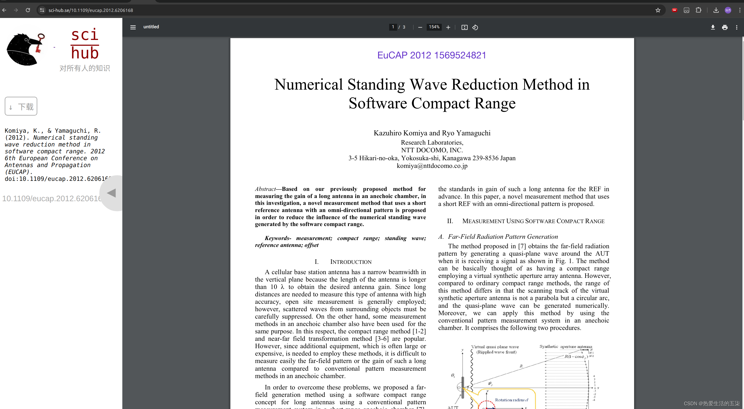Open Chrome downloads tray icon
This screenshot has height=409, width=744.
(716, 10)
